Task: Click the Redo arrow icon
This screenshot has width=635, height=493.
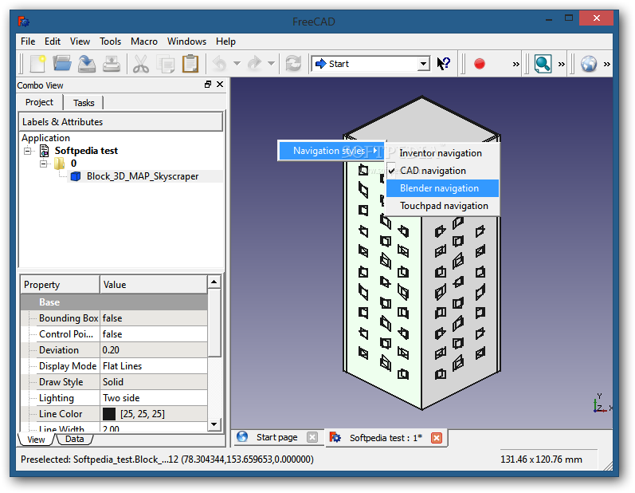Action: (255, 64)
